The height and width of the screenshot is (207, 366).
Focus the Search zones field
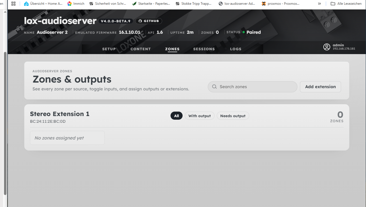[x=252, y=87]
